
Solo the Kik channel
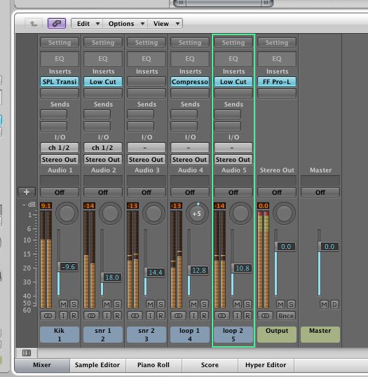[74, 304]
